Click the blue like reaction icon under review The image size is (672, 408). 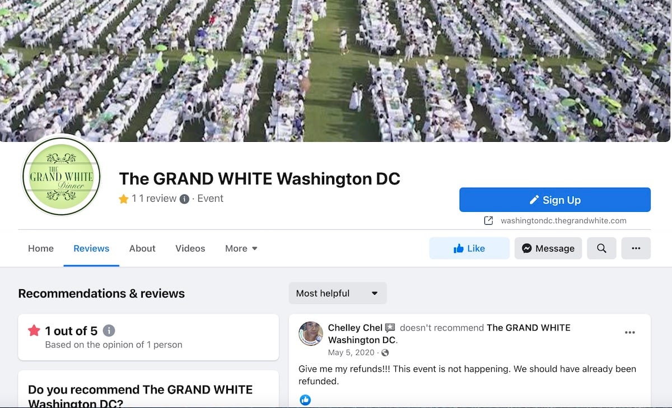pos(305,400)
